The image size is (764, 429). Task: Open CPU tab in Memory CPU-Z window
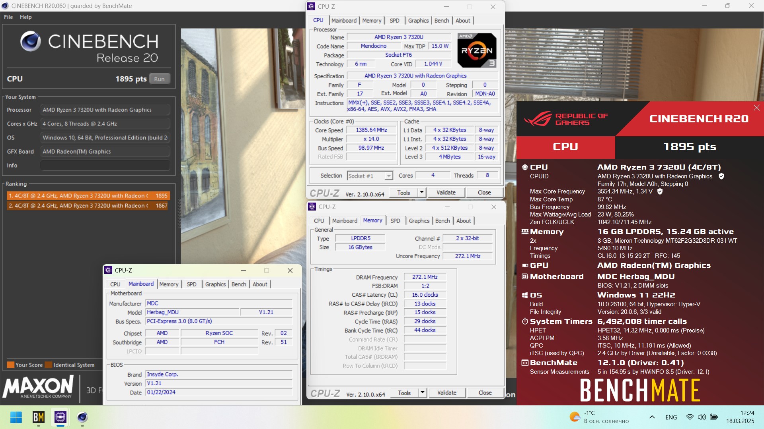point(319,220)
